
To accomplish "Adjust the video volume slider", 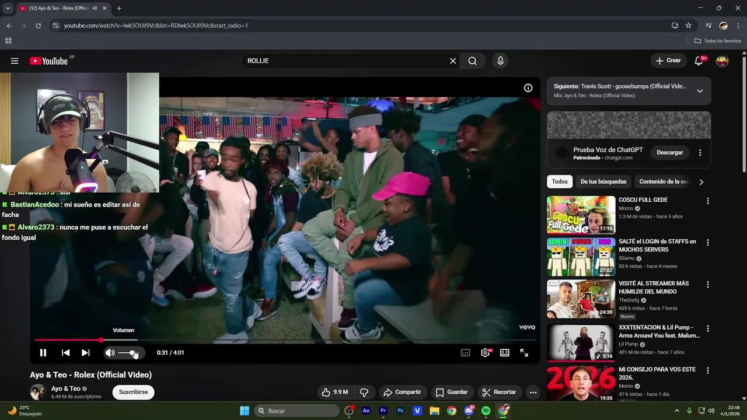I will point(129,352).
